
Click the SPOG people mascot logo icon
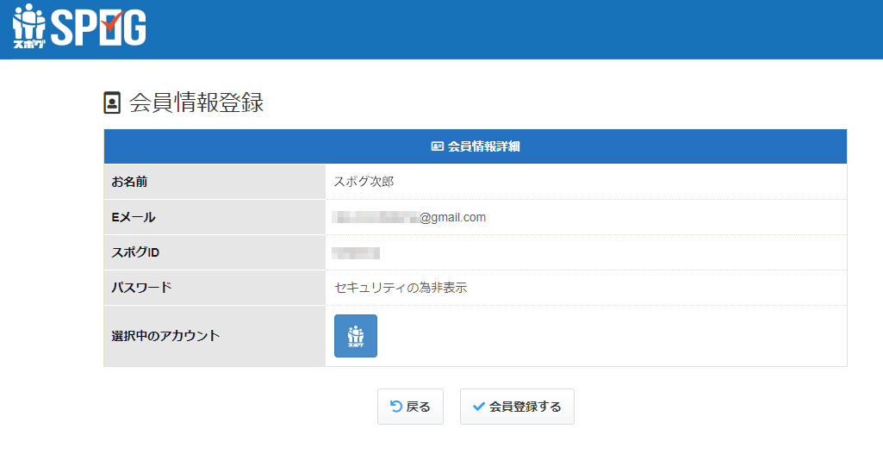click(x=29, y=26)
